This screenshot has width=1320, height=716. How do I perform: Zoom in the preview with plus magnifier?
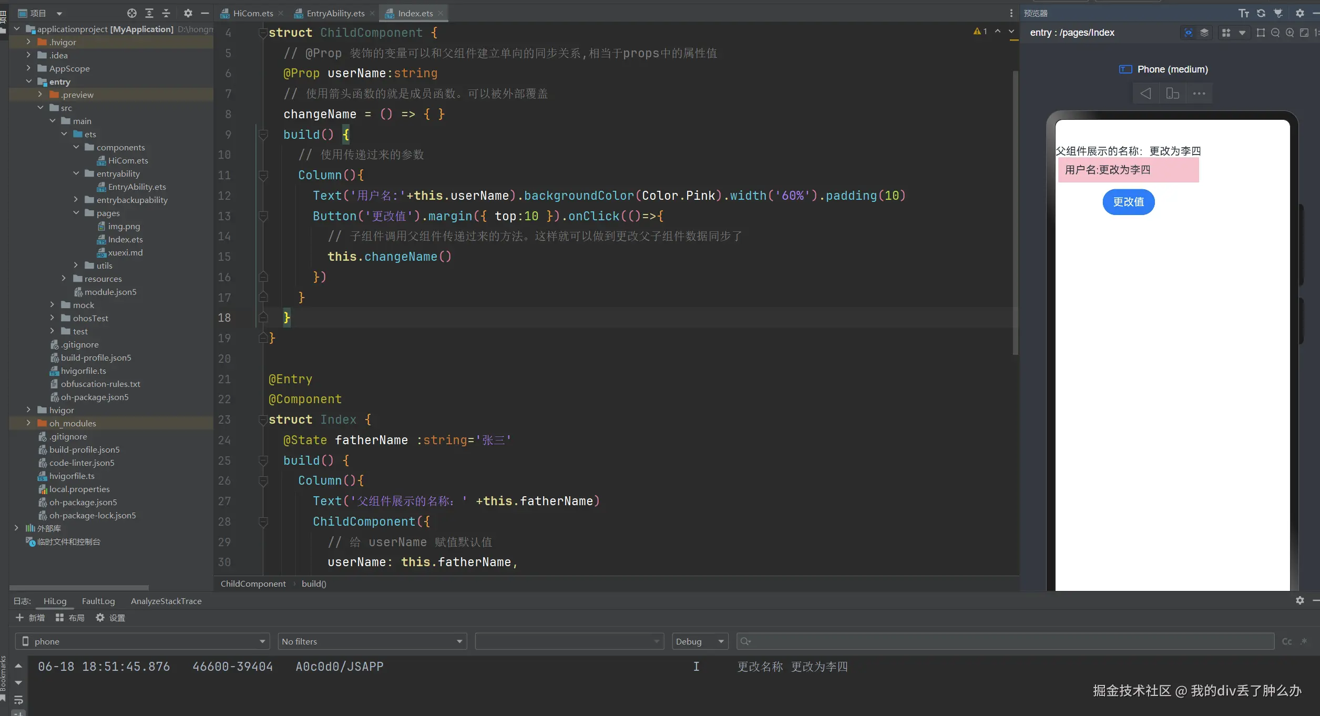(x=1290, y=33)
